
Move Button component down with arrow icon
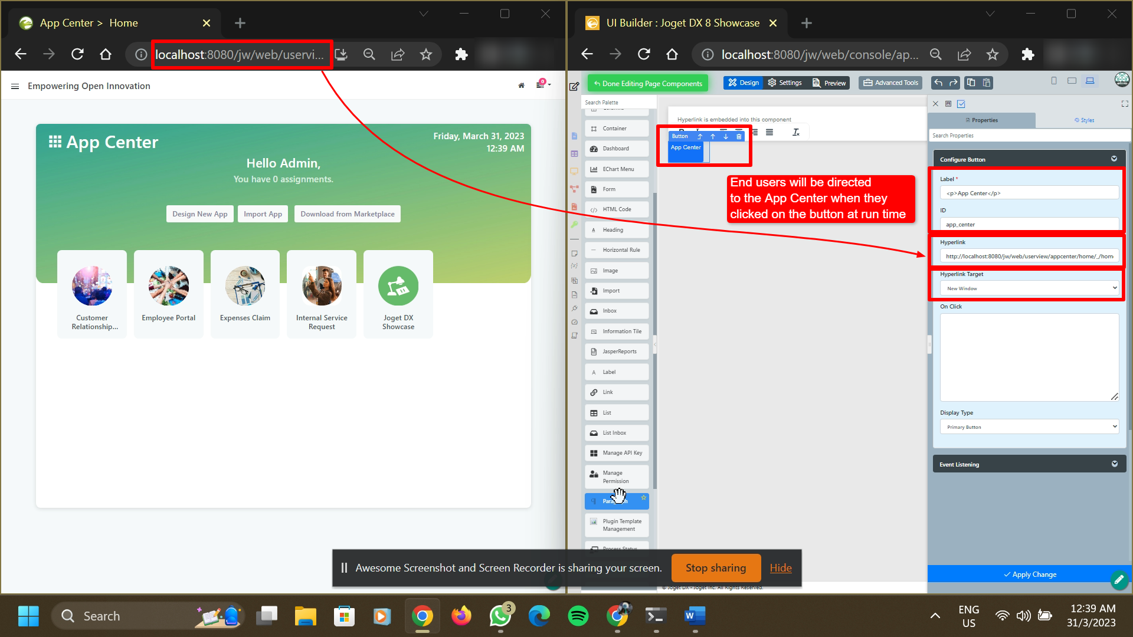click(726, 136)
